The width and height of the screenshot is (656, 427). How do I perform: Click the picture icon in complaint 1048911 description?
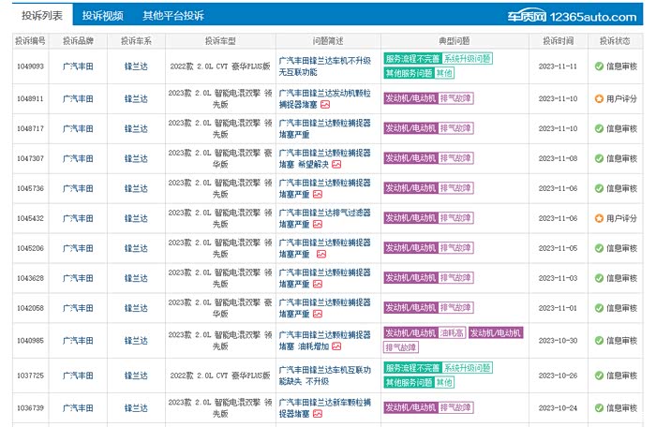pyautogui.click(x=325, y=105)
